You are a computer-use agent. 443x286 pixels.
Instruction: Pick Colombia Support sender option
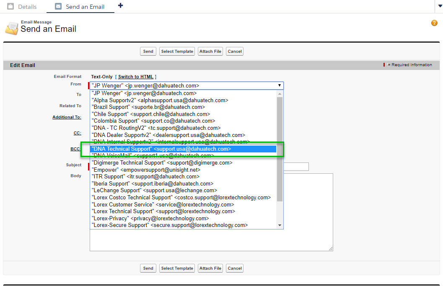point(183,121)
